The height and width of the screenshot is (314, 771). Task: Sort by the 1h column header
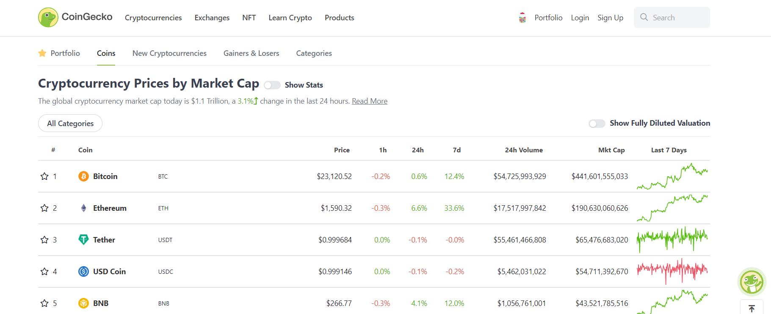coord(383,150)
